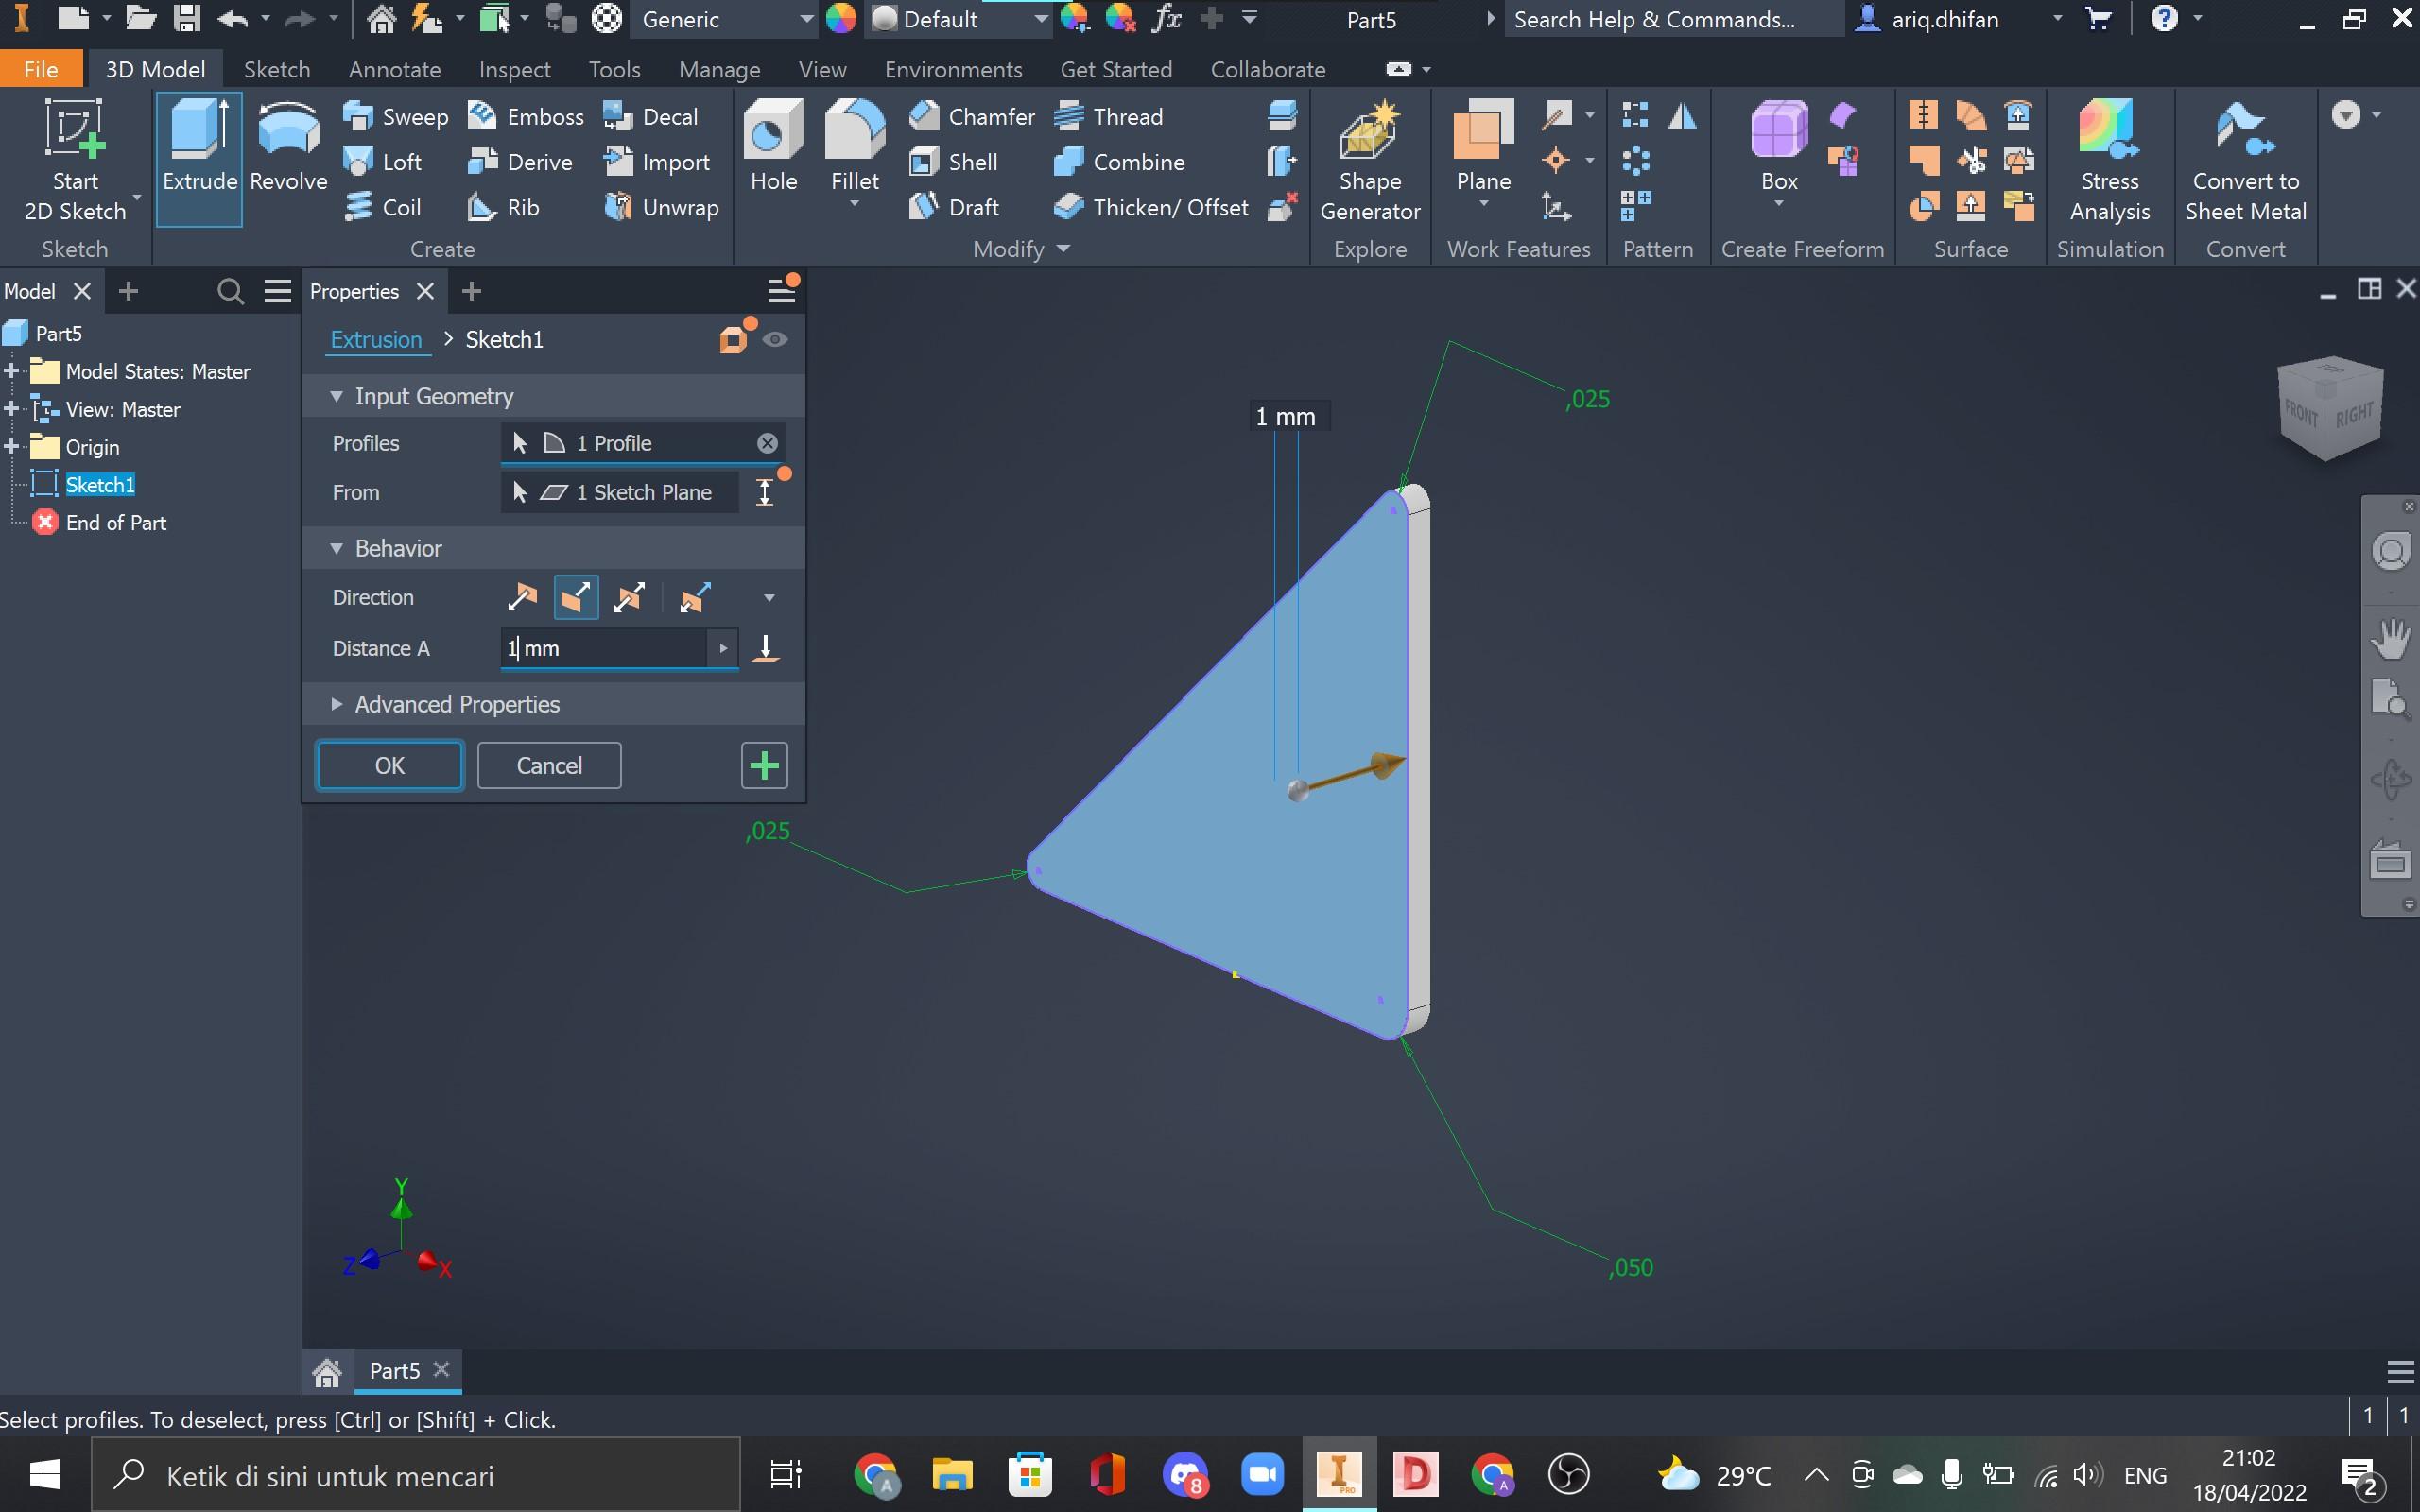Cancel the extrusion dialog
Viewport: 2420px width, 1512px height.
(x=549, y=766)
